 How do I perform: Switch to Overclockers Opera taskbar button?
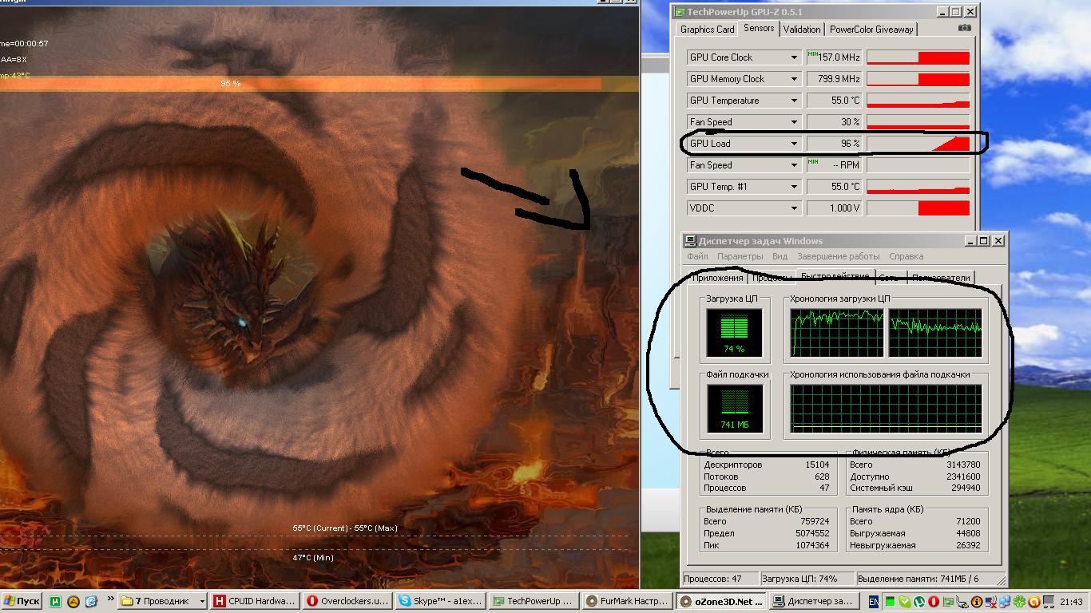(348, 601)
